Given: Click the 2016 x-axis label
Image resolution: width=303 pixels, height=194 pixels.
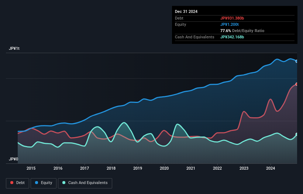Looking at the screenshot, I should tap(58, 168).
